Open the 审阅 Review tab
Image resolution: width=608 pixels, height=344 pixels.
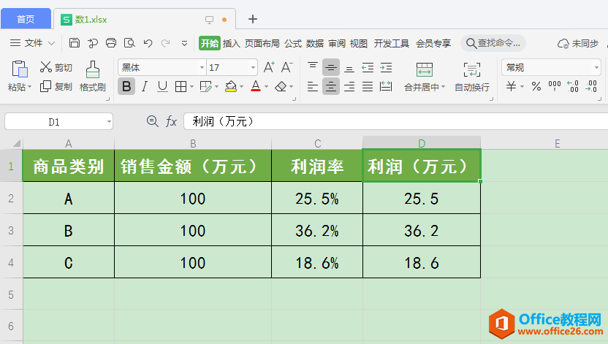(x=337, y=43)
